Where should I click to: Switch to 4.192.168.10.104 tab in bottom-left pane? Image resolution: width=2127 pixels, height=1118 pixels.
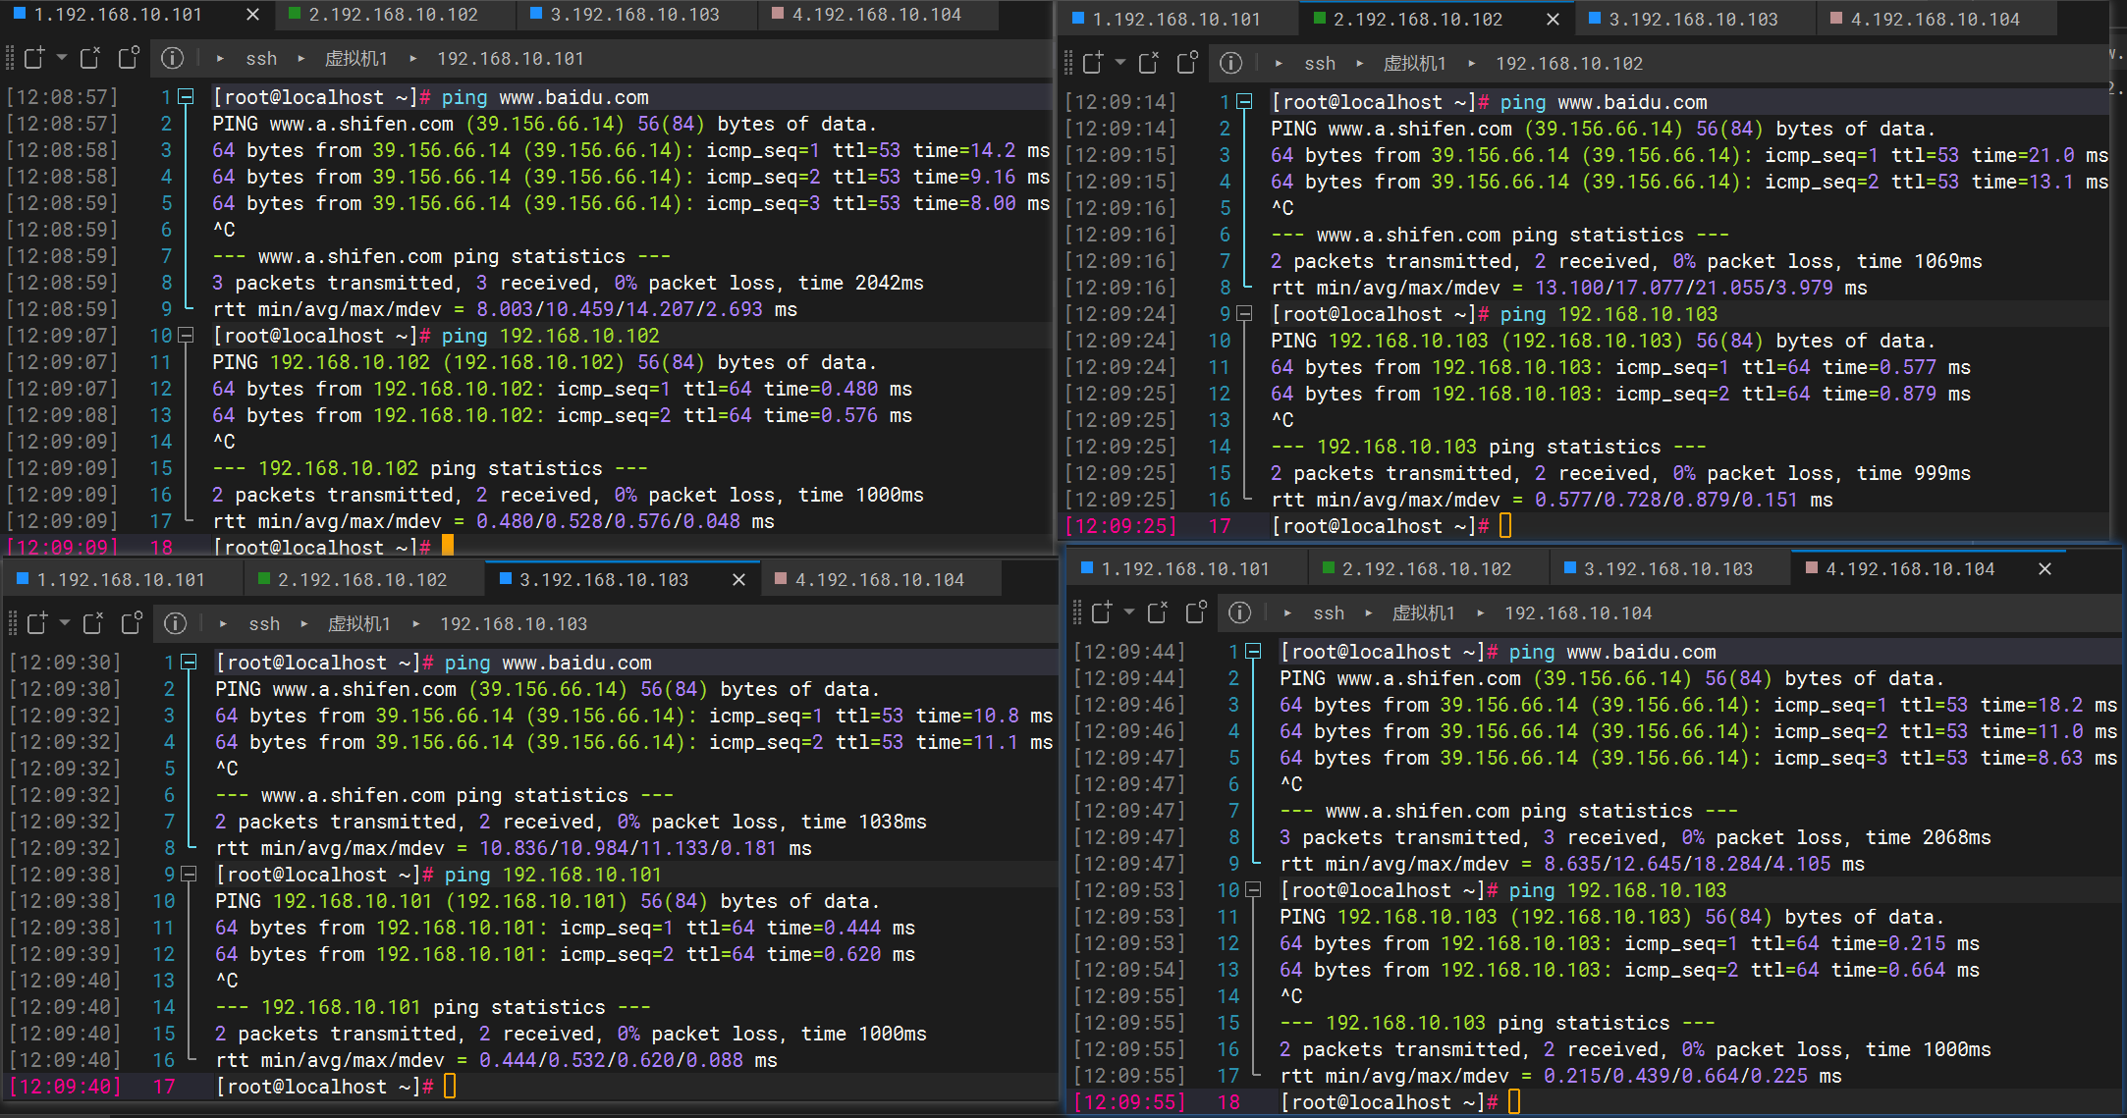pos(879,580)
